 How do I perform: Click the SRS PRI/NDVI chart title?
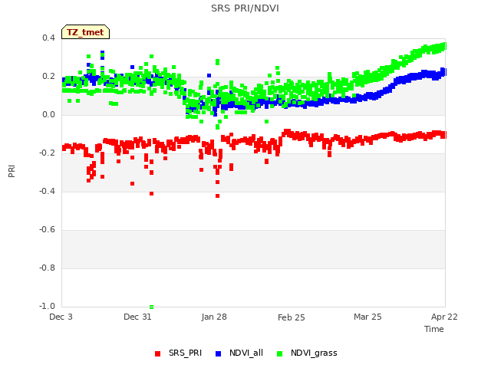pyautogui.click(x=245, y=8)
